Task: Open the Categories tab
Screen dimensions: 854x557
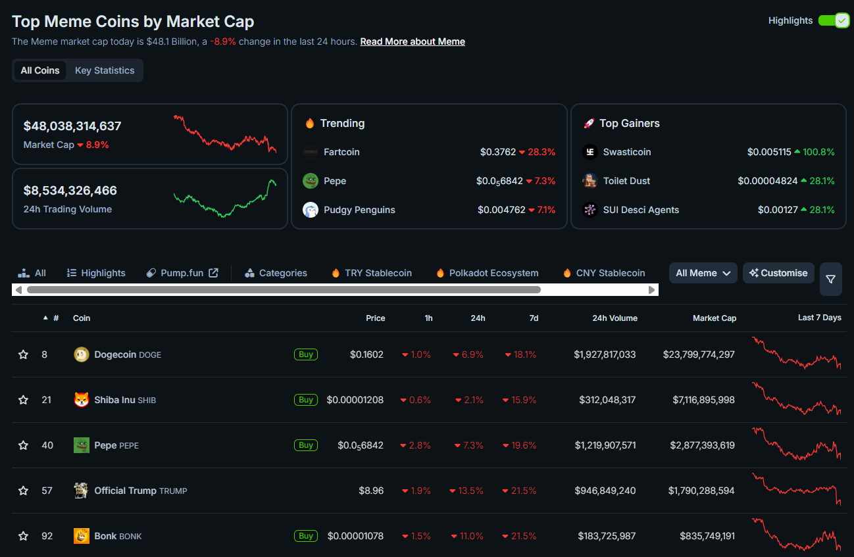Action: 276,273
